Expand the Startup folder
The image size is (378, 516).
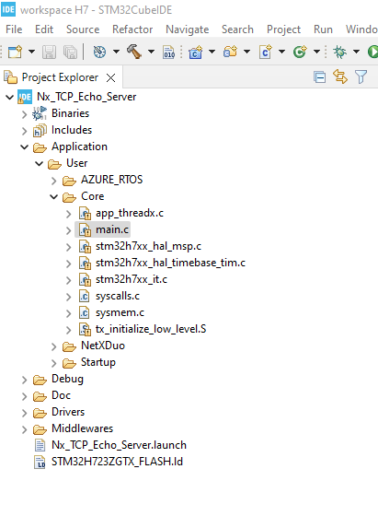(x=54, y=363)
